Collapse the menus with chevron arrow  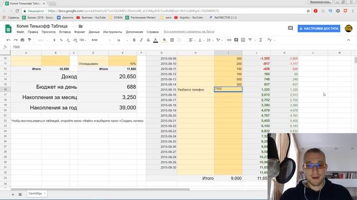click(x=348, y=40)
